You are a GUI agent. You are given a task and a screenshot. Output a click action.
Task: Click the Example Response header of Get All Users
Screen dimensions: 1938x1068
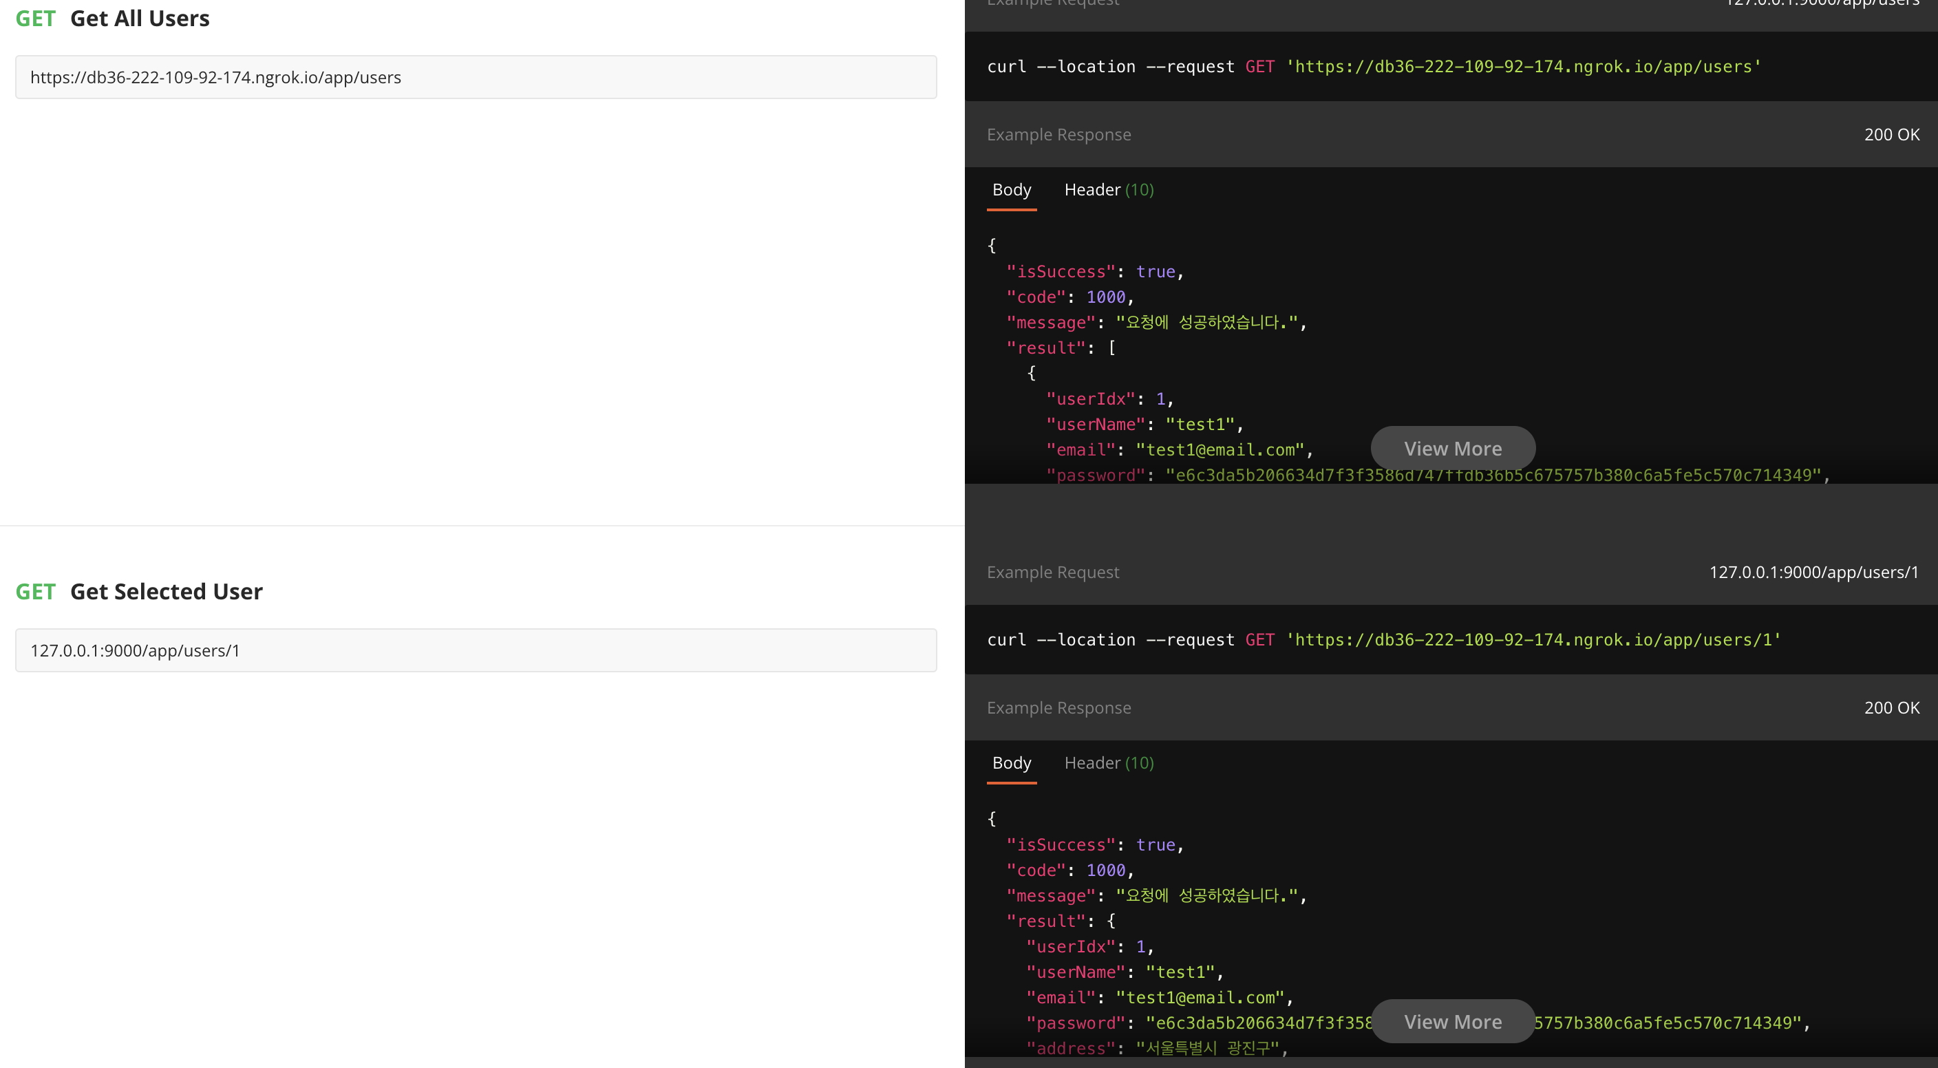(x=1058, y=134)
